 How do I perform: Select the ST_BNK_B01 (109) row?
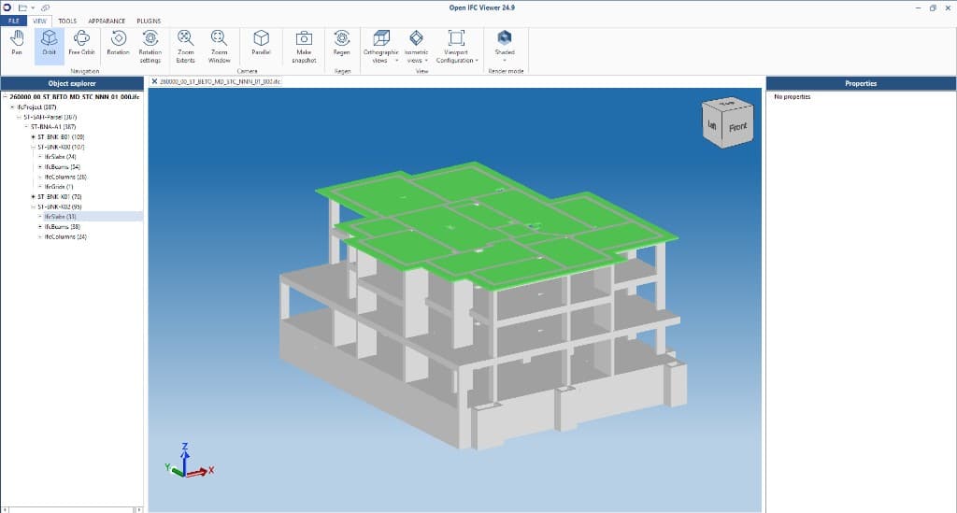click(61, 137)
